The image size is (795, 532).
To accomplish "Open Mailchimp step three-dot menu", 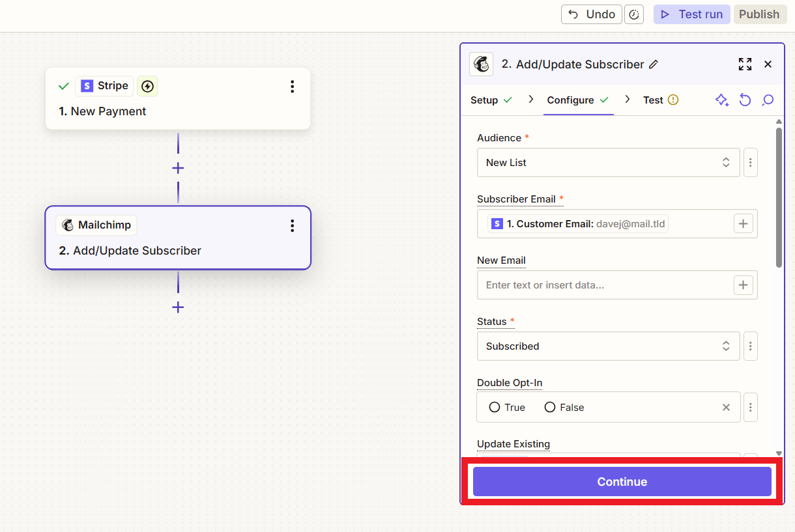I will (x=292, y=225).
